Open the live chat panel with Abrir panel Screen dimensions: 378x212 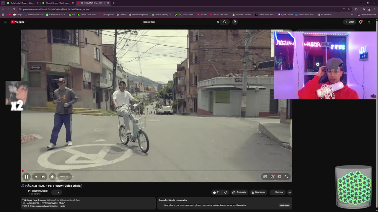[284, 205]
